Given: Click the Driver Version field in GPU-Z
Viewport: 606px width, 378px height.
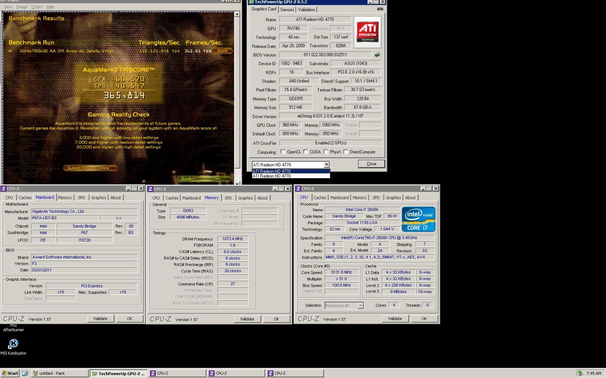Looking at the screenshot, I should [x=330, y=116].
